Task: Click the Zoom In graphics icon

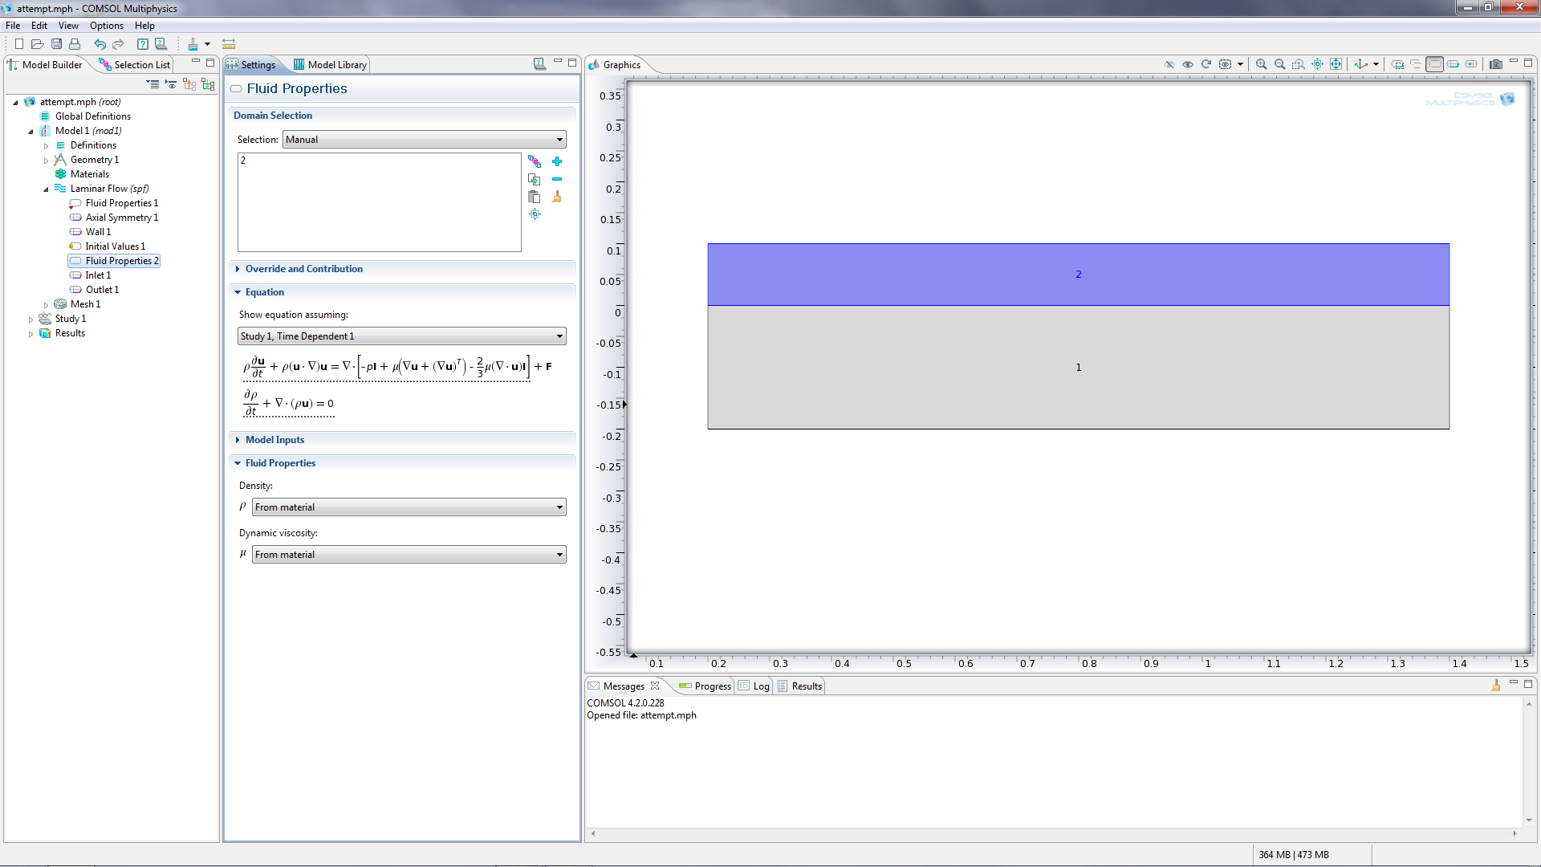Action: coord(1261,64)
